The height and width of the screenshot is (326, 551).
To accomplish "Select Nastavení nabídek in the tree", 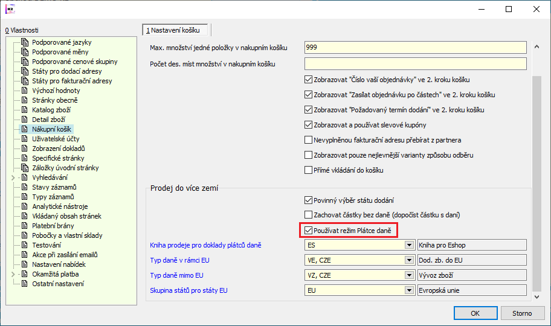I will coord(59,264).
